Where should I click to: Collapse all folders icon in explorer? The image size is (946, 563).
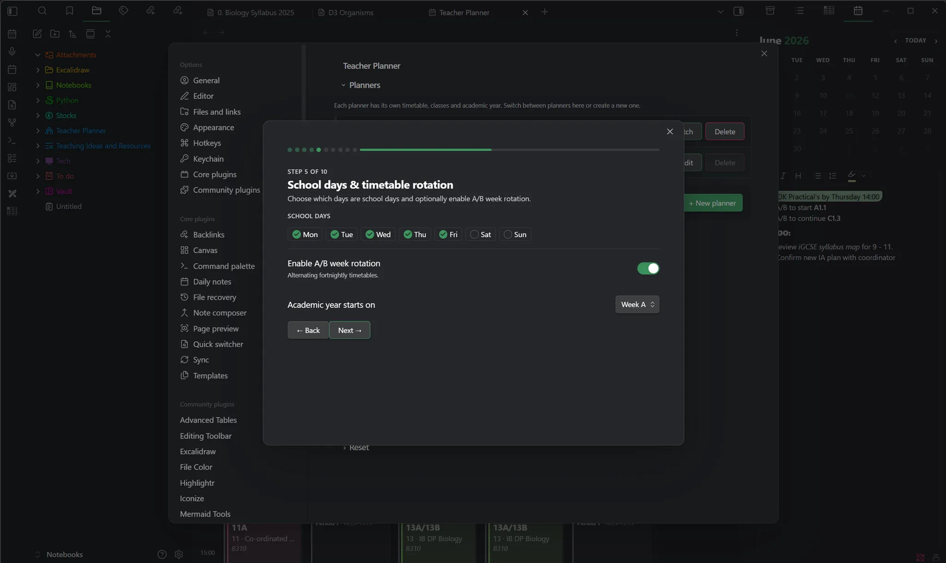click(108, 33)
